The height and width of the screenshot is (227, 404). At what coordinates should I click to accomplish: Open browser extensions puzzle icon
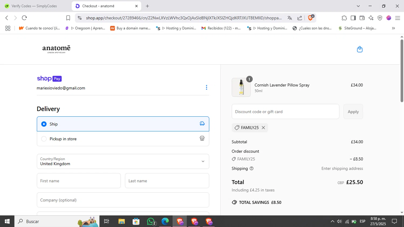point(344,18)
